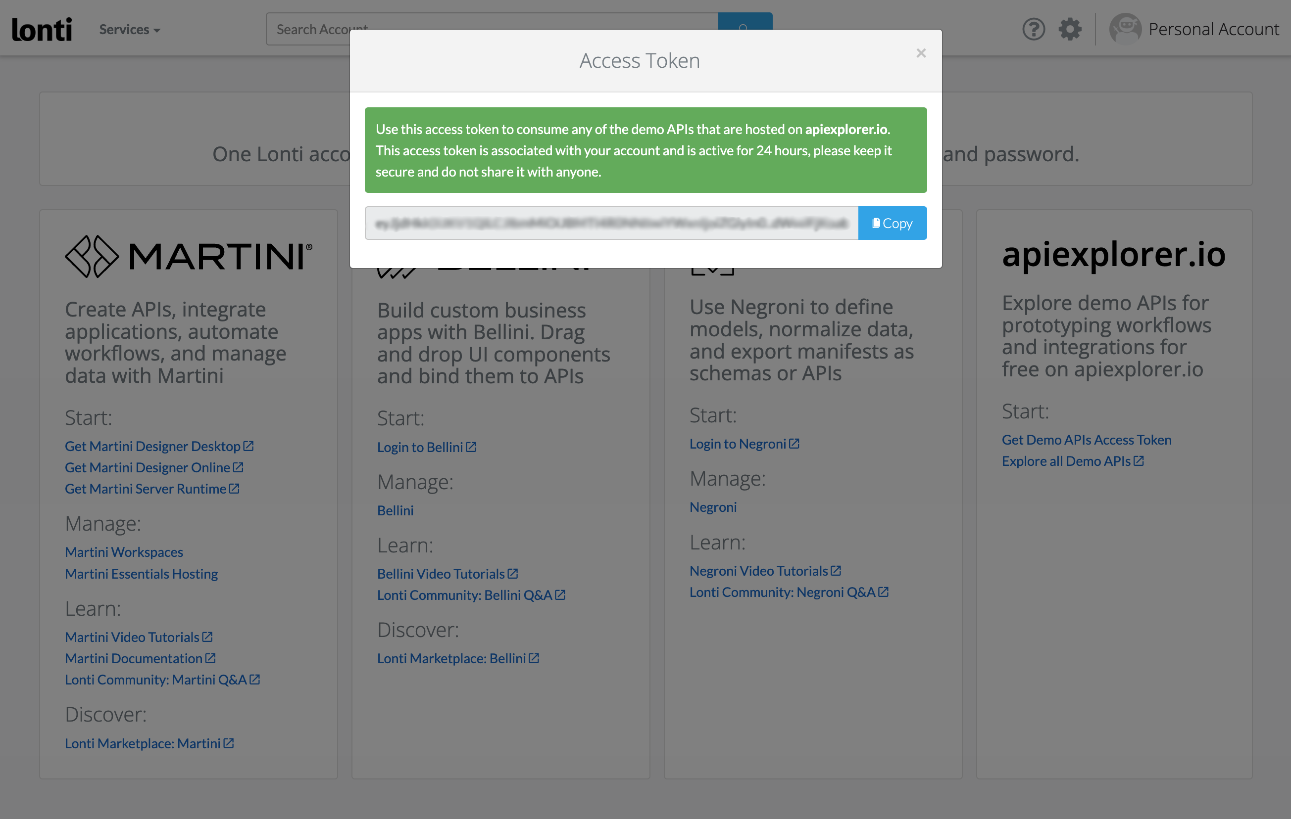
Task: Click external-link icon beside Martini Designer Online
Action: click(x=238, y=467)
